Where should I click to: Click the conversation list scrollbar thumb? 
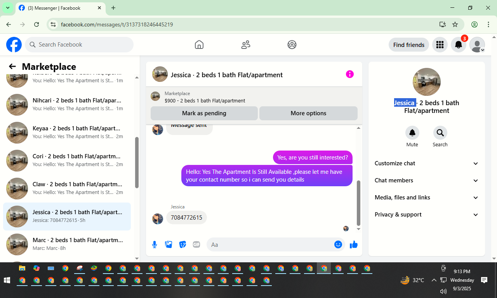coord(137,163)
